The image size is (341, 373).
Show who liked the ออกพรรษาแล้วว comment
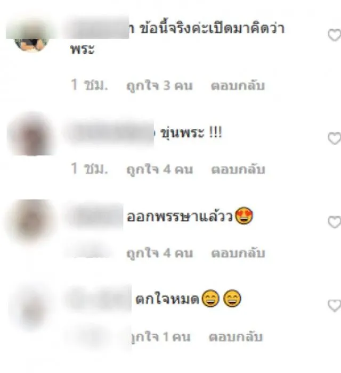[159, 253]
